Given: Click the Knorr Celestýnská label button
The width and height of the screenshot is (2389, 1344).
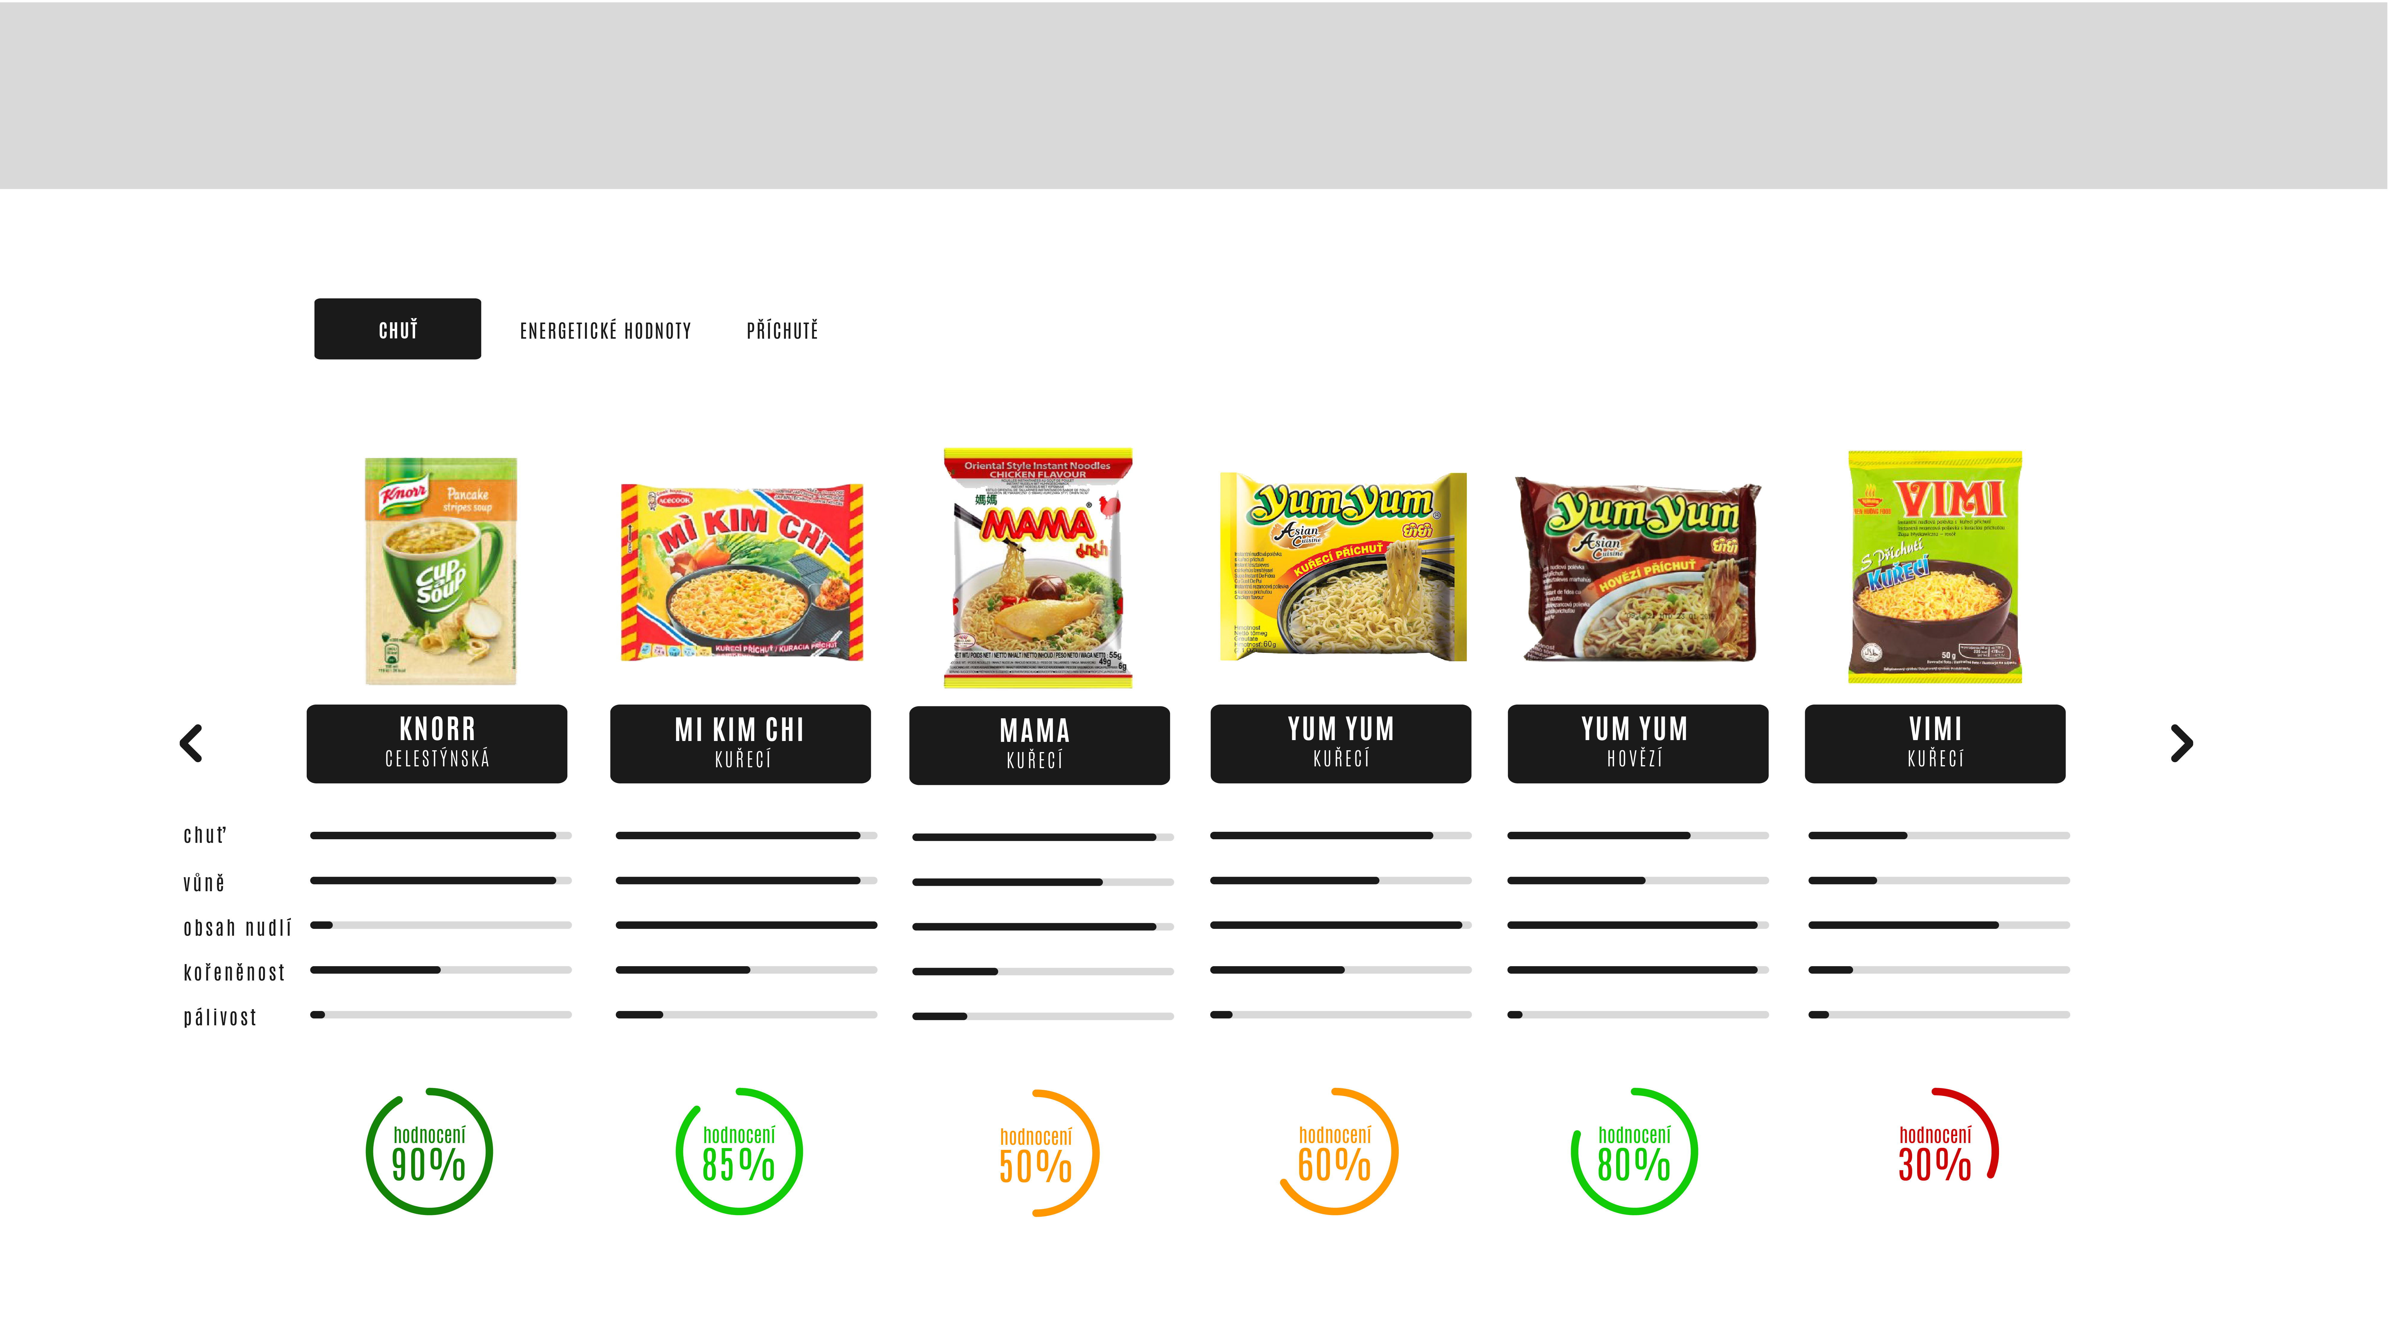Looking at the screenshot, I should pyautogui.click(x=437, y=743).
